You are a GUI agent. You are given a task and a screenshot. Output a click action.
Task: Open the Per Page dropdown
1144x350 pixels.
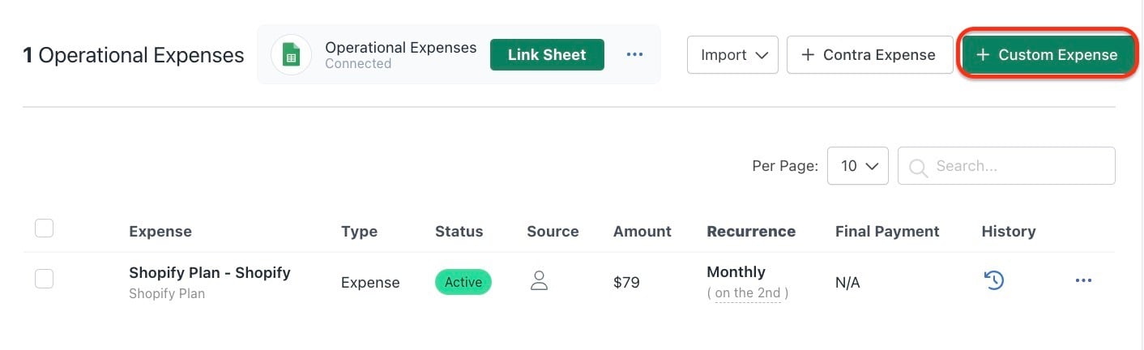coord(858,165)
